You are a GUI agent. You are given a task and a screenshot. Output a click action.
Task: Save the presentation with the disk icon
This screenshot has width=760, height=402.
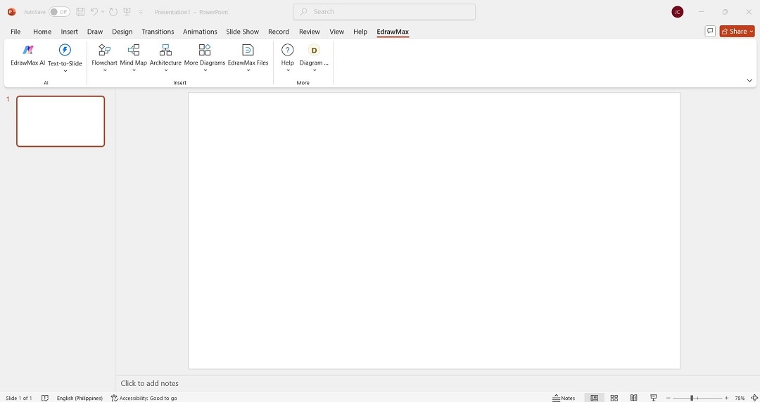coord(80,12)
